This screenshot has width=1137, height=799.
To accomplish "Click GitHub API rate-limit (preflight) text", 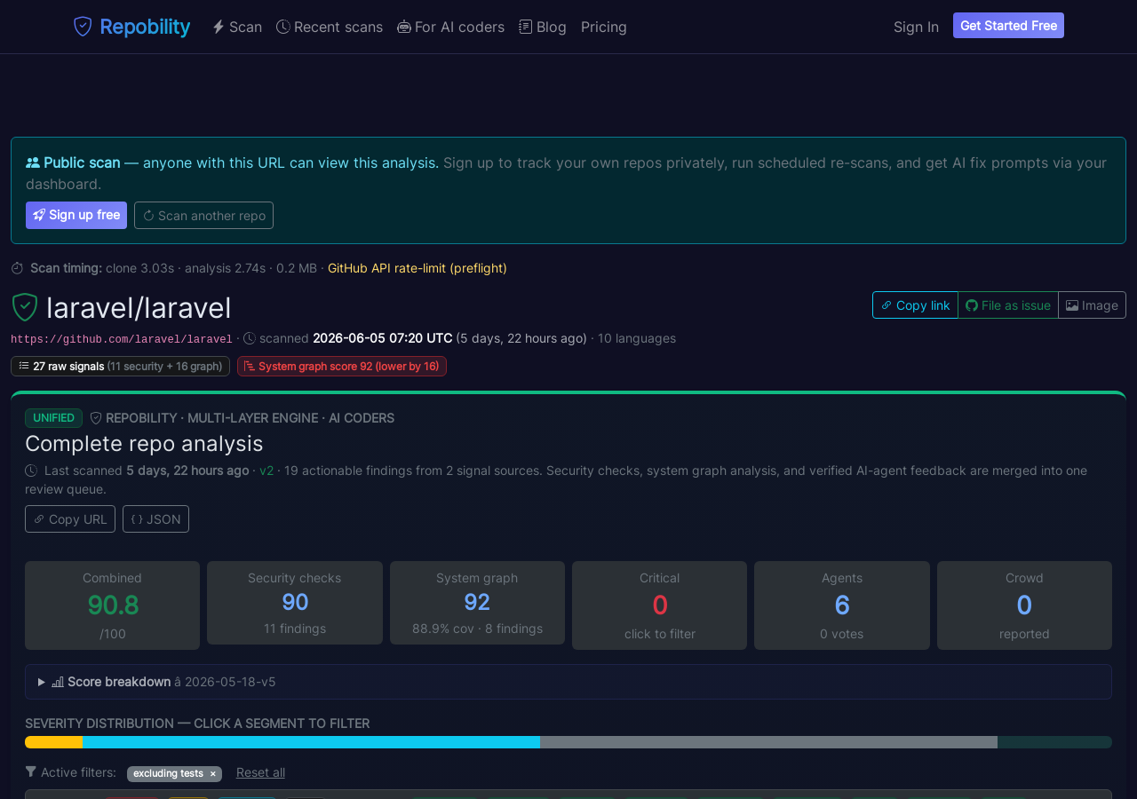I will (x=417, y=268).
